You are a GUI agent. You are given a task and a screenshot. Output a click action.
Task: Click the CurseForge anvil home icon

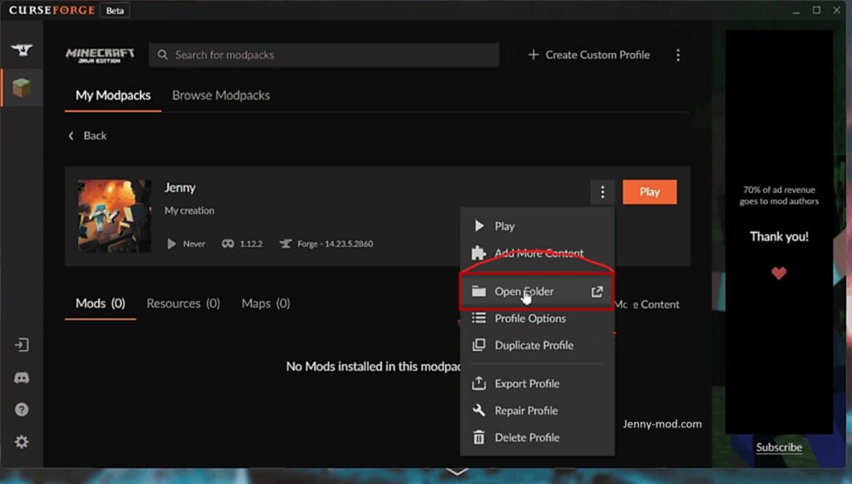coord(22,50)
